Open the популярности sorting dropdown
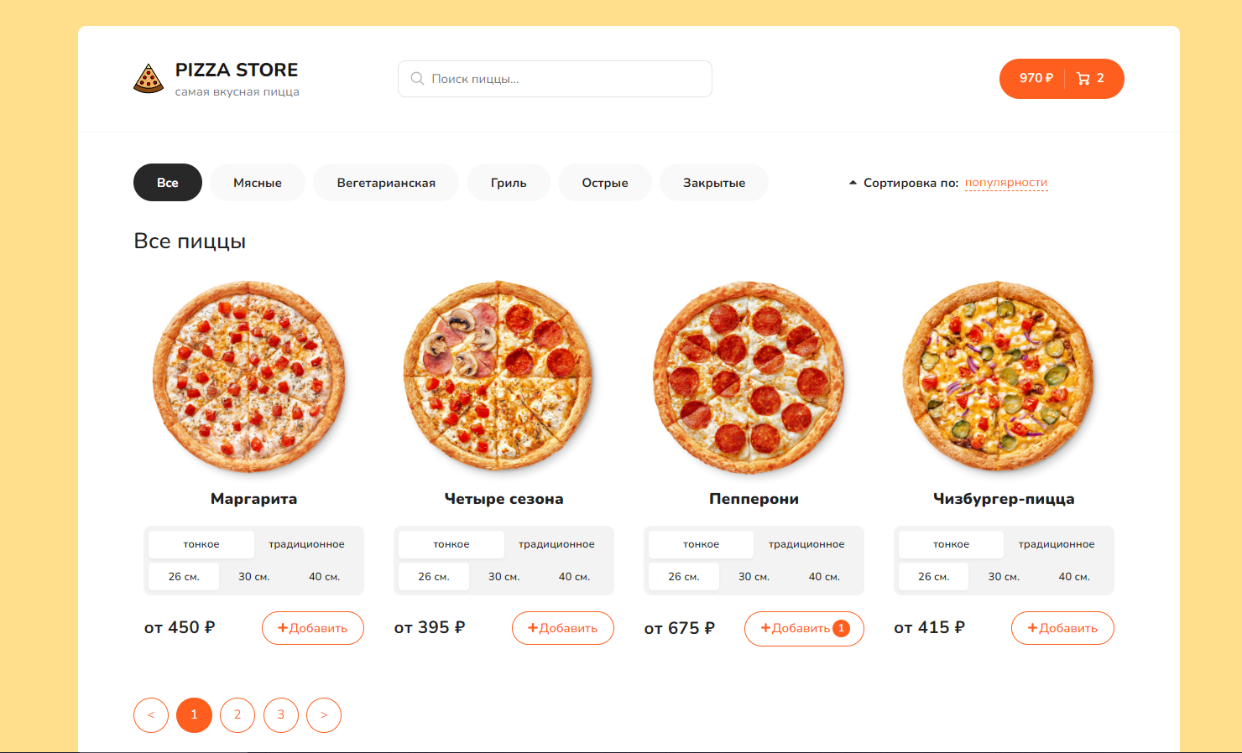This screenshot has width=1242, height=753. pos(1006,182)
